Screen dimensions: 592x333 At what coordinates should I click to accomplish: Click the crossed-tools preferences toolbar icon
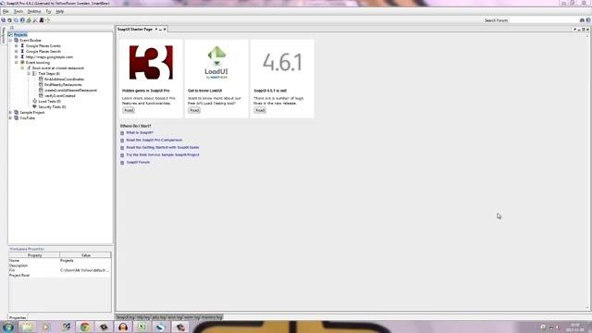coord(35,20)
